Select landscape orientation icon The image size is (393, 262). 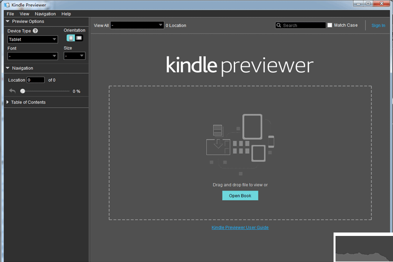(79, 38)
